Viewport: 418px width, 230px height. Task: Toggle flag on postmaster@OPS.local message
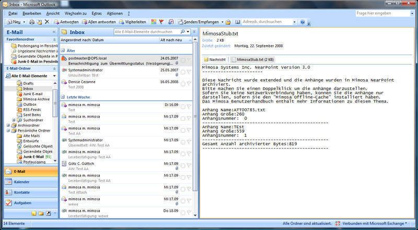189,60
